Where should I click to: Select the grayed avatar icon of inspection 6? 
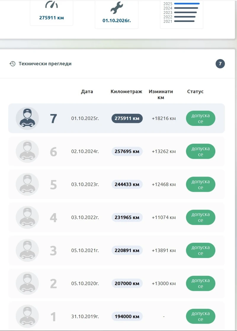[x=27, y=151]
